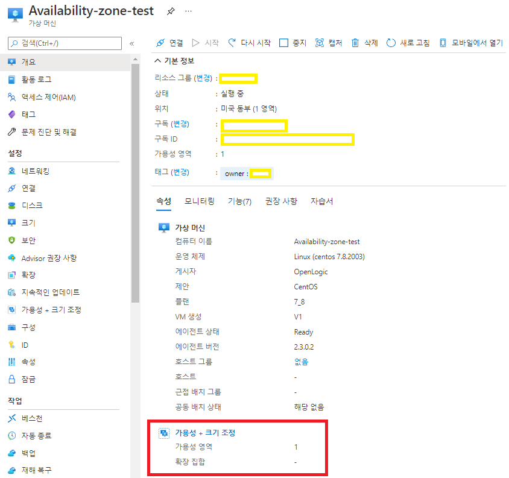The height and width of the screenshot is (478, 509).
Task: Click 변경 link next to 구독
Action: [180, 124]
